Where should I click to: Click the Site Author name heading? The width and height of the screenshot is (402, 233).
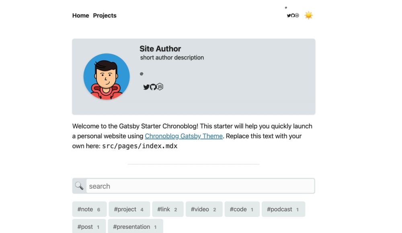pyautogui.click(x=160, y=49)
